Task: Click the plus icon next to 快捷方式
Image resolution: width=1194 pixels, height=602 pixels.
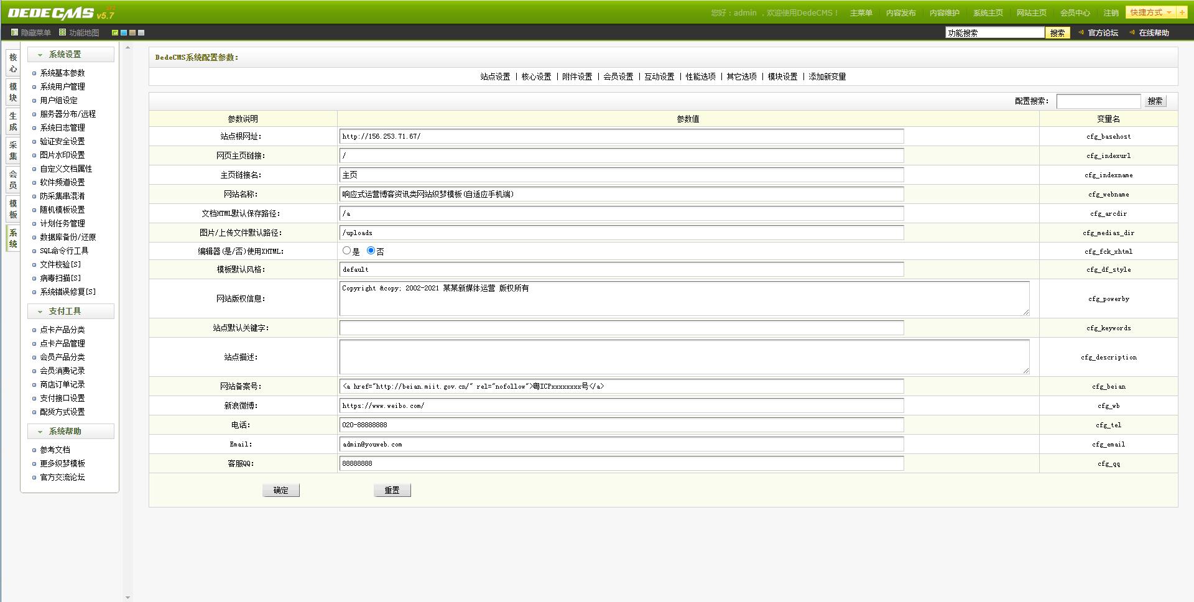Action: tap(1182, 12)
